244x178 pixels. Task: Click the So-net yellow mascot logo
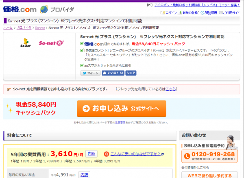coord(25,42)
